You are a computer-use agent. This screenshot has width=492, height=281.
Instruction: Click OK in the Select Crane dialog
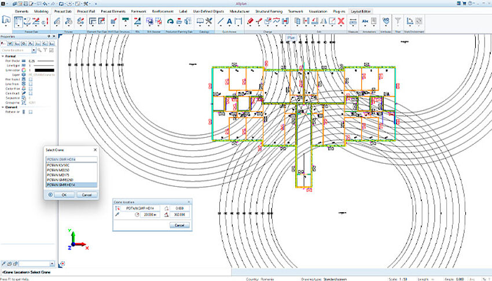64,194
